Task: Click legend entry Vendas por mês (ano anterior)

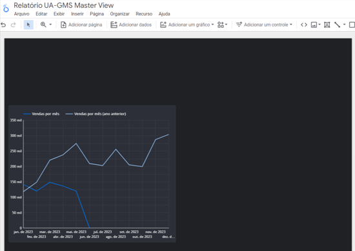Action: pyautogui.click(x=96, y=114)
